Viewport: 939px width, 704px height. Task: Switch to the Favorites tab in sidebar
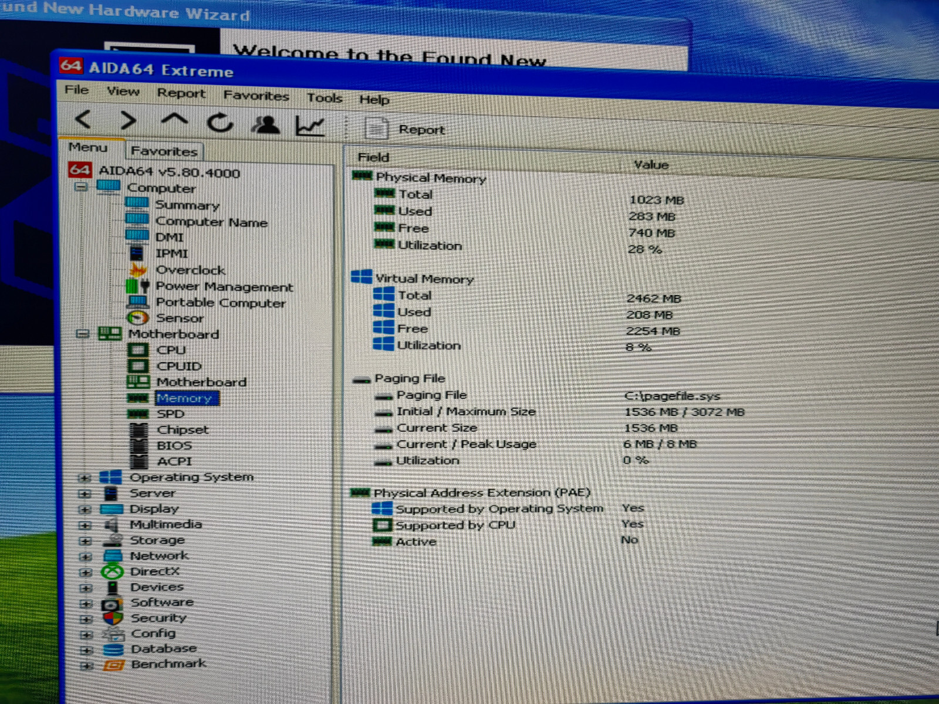tap(164, 151)
